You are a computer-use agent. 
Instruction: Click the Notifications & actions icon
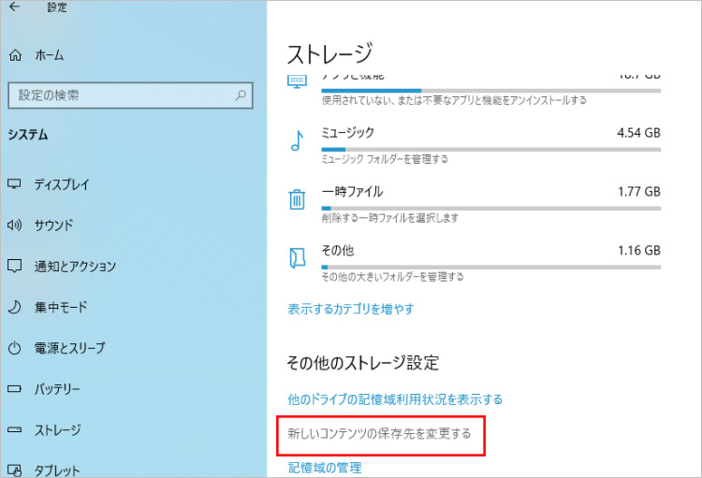[14, 267]
